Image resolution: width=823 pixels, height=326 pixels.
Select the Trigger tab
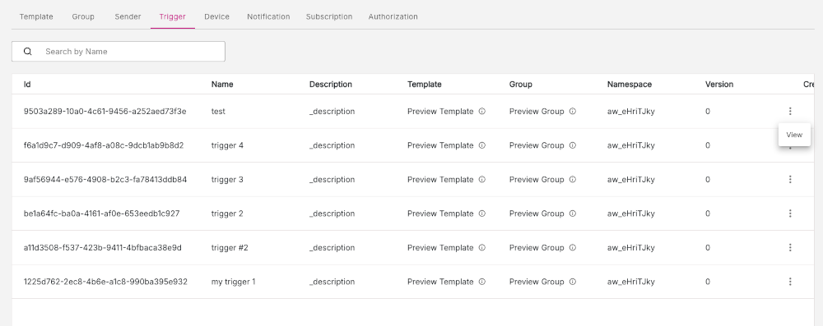coord(173,16)
